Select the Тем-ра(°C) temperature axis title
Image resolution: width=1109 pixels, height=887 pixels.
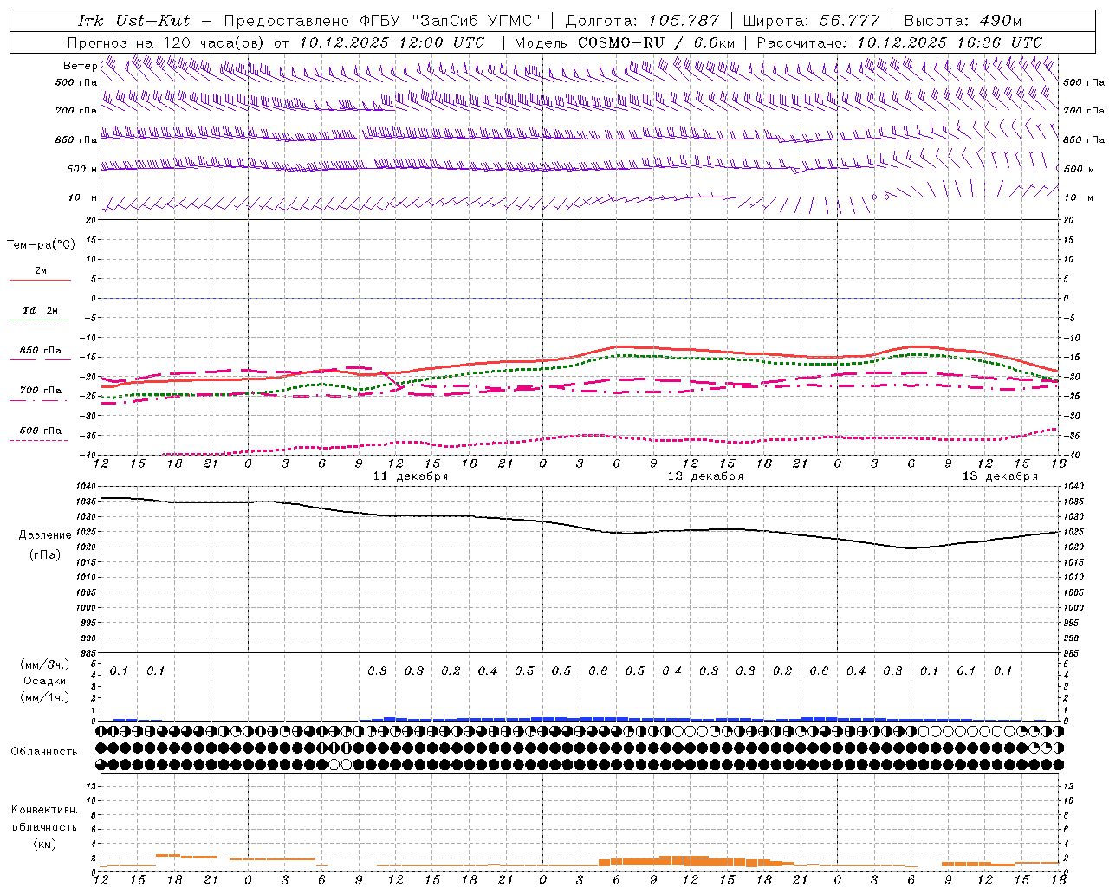click(x=41, y=244)
